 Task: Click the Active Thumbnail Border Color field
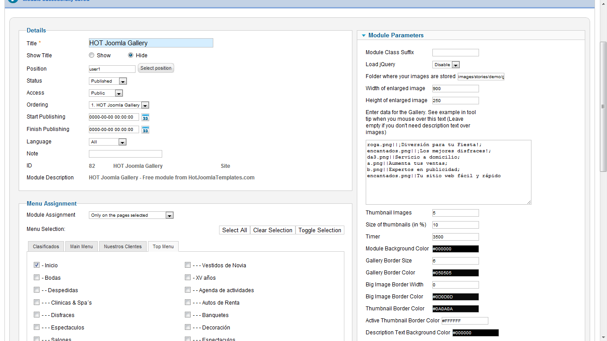pyautogui.click(x=465, y=321)
